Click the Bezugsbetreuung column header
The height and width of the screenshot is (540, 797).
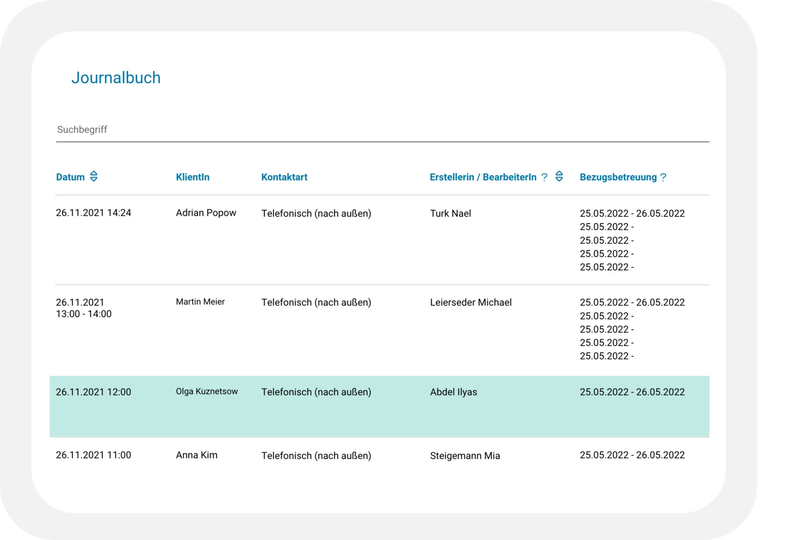point(618,177)
